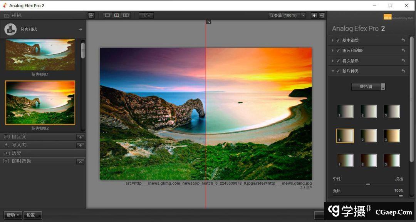Choose side-by-side preview view icon
Image resolution: width=416 pixels, height=222 pixels.
point(126,15)
